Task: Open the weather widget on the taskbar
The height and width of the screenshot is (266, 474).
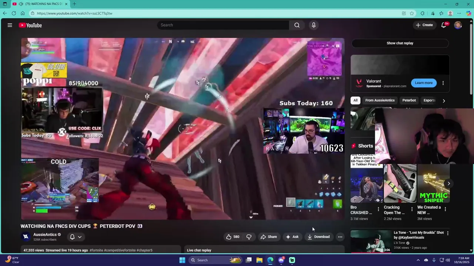Action: (x=13, y=260)
